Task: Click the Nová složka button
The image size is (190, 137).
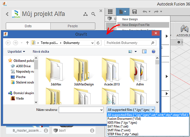Action: (41, 51)
